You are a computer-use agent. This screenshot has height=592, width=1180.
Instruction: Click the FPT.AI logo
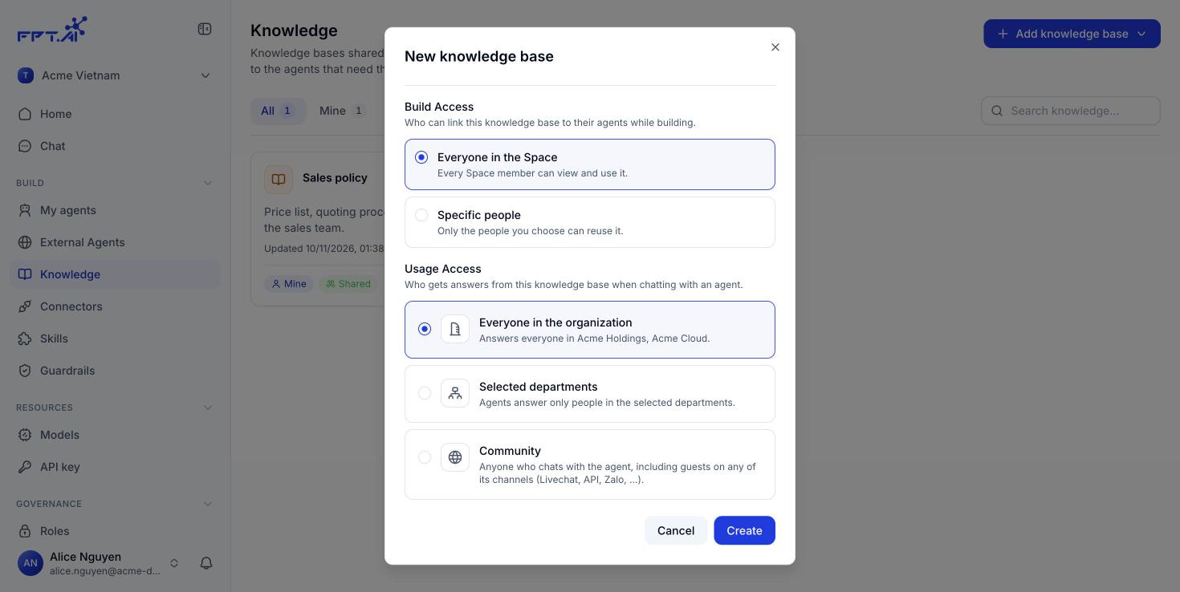[52, 30]
